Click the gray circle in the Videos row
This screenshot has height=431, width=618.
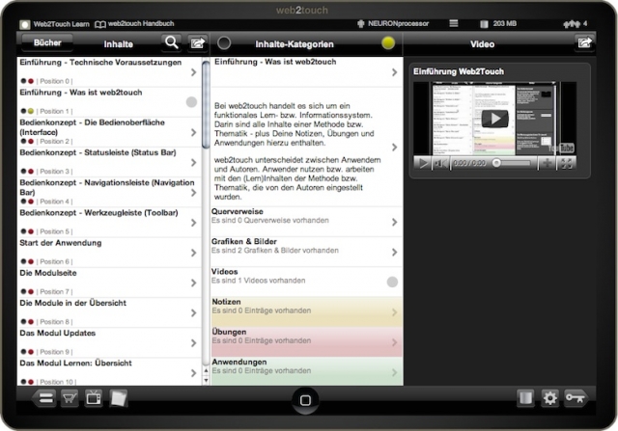[x=392, y=282]
